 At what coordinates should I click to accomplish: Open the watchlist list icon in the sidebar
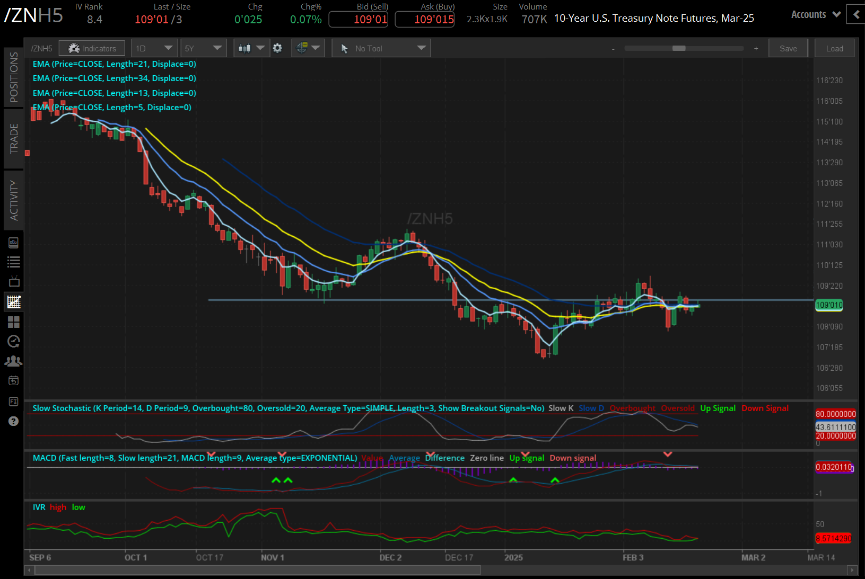(x=13, y=262)
